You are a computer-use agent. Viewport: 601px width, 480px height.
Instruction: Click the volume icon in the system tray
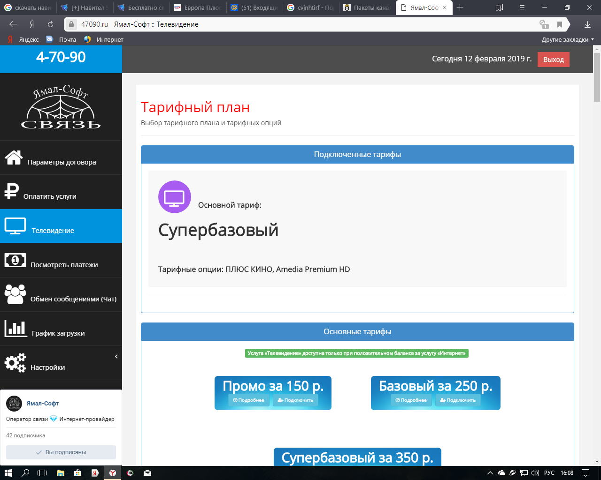pos(535,473)
